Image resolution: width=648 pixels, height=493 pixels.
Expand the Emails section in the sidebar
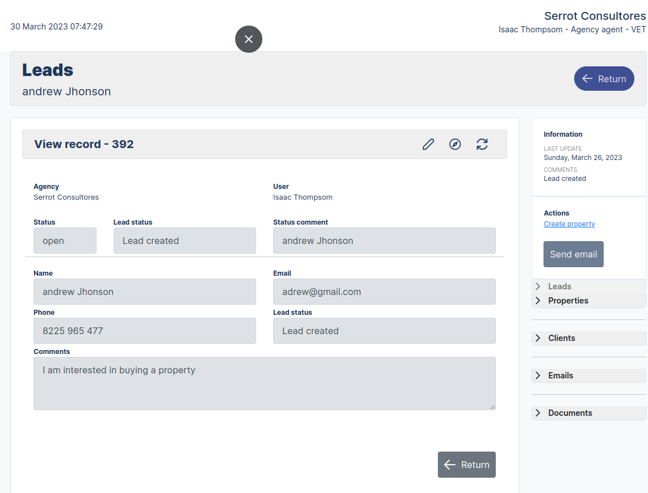pyautogui.click(x=537, y=375)
